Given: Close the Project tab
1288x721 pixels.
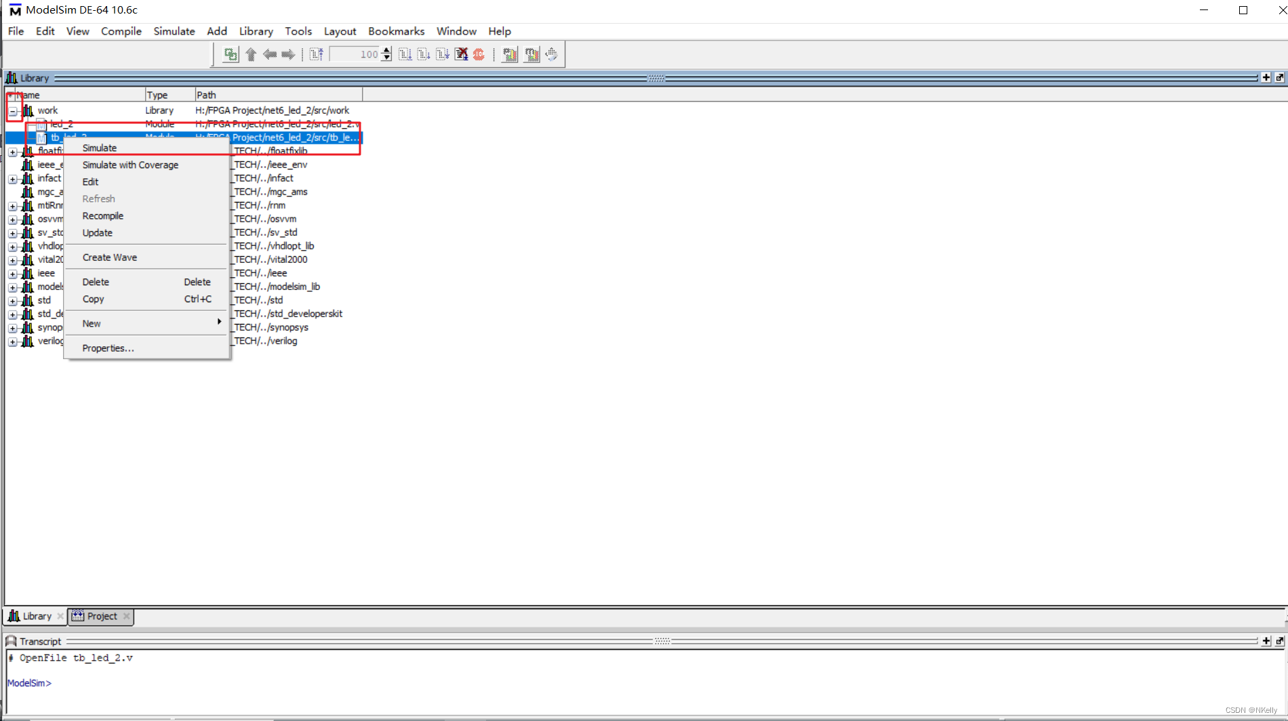Looking at the screenshot, I should [x=126, y=616].
